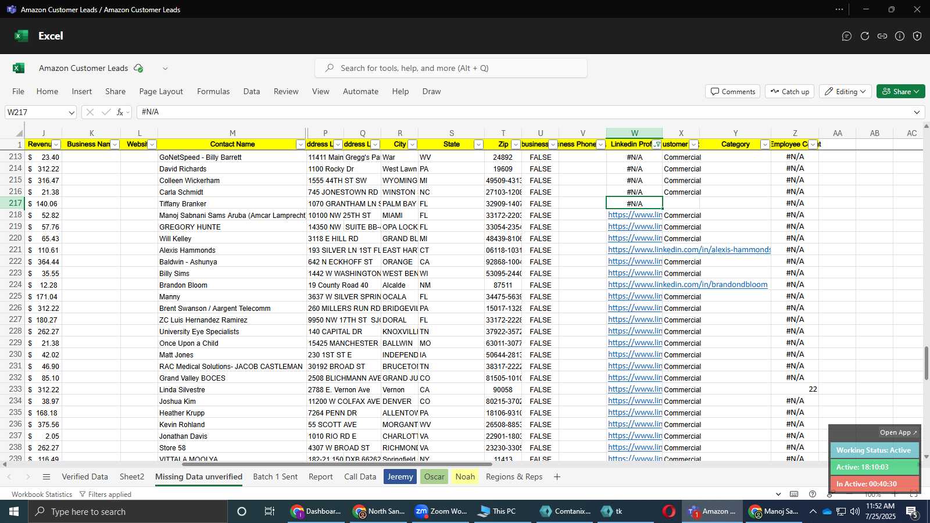Open filter dropdown for Business Name column
Screen dimensions: 930x523
pos(115,145)
